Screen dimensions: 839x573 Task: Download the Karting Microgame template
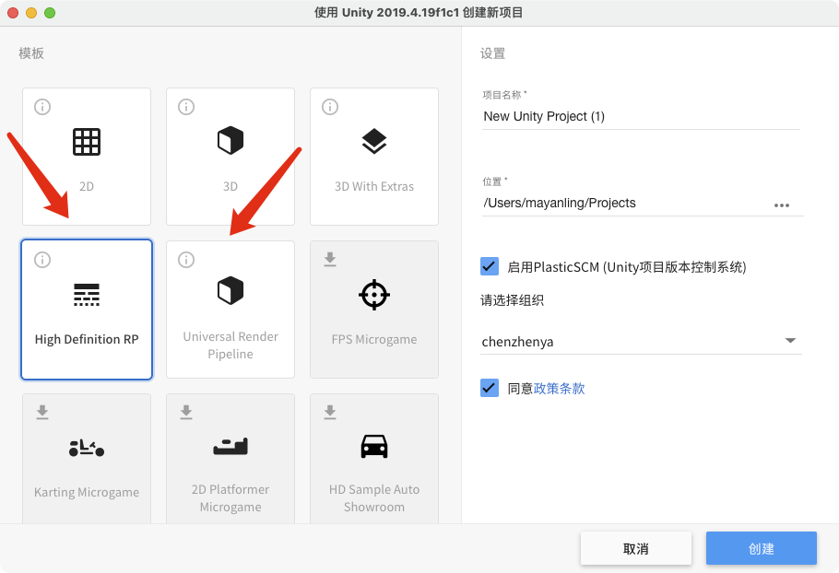point(42,412)
